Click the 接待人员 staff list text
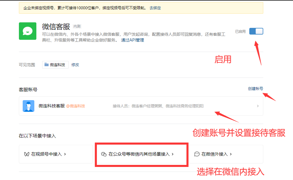The width and height of the screenshot is (293, 180). pos(158,106)
